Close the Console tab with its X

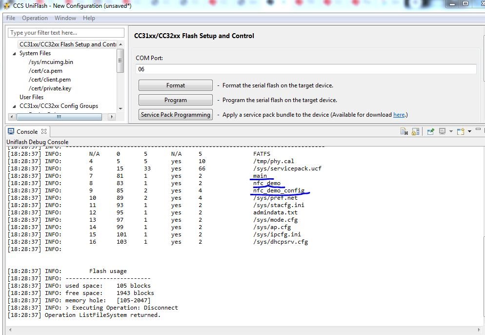(44, 131)
